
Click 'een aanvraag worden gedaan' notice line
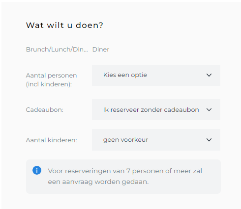tap(98, 182)
